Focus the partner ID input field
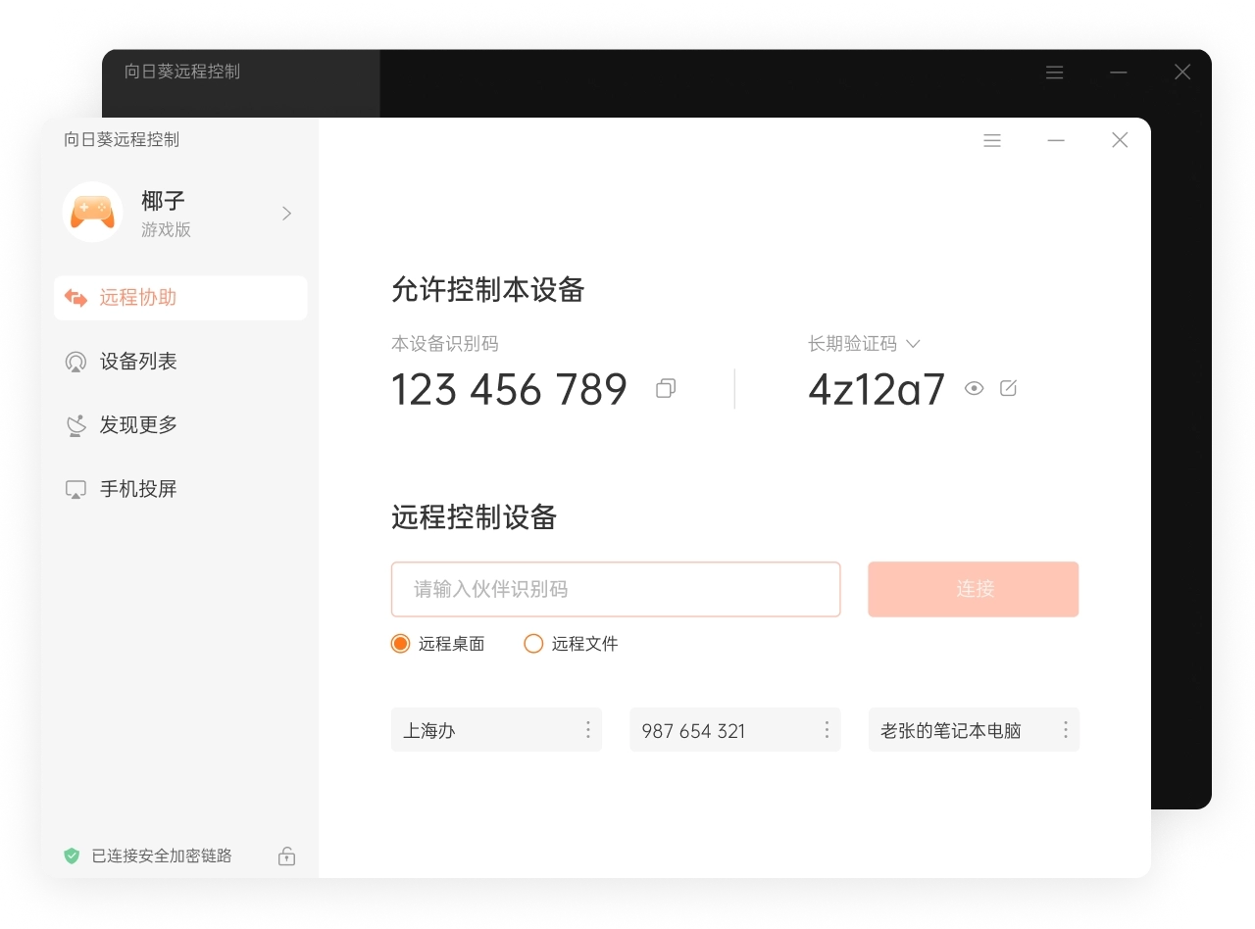Viewport: 1255px width, 929px height. (615, 589)
